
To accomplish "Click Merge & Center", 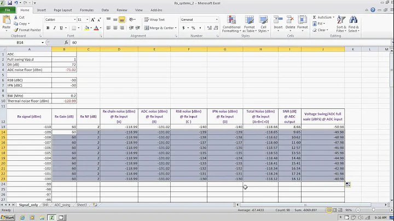I will pos(159,28).
